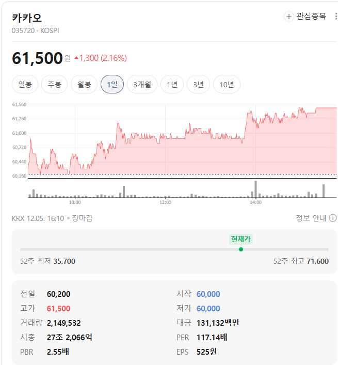
Task: Click the 52주 최고 71,600 text
Action: [301, 261]
